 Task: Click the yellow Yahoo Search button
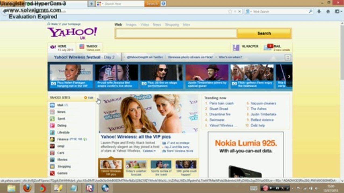[264, 33]
